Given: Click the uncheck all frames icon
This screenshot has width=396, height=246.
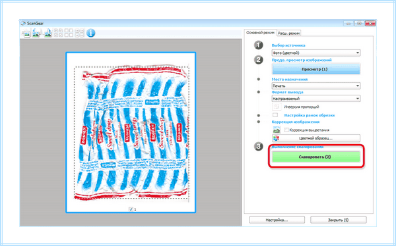Looking at the screenshot, I should coord(69,33).
